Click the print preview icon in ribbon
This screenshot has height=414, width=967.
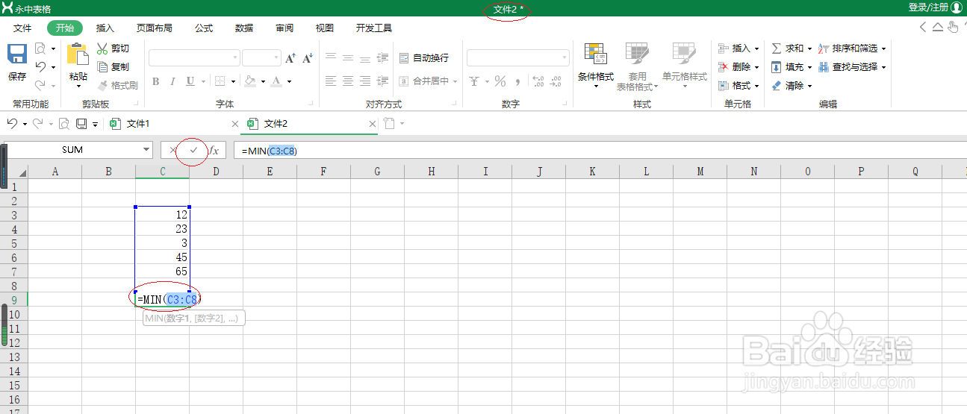(x=40, y=49)
